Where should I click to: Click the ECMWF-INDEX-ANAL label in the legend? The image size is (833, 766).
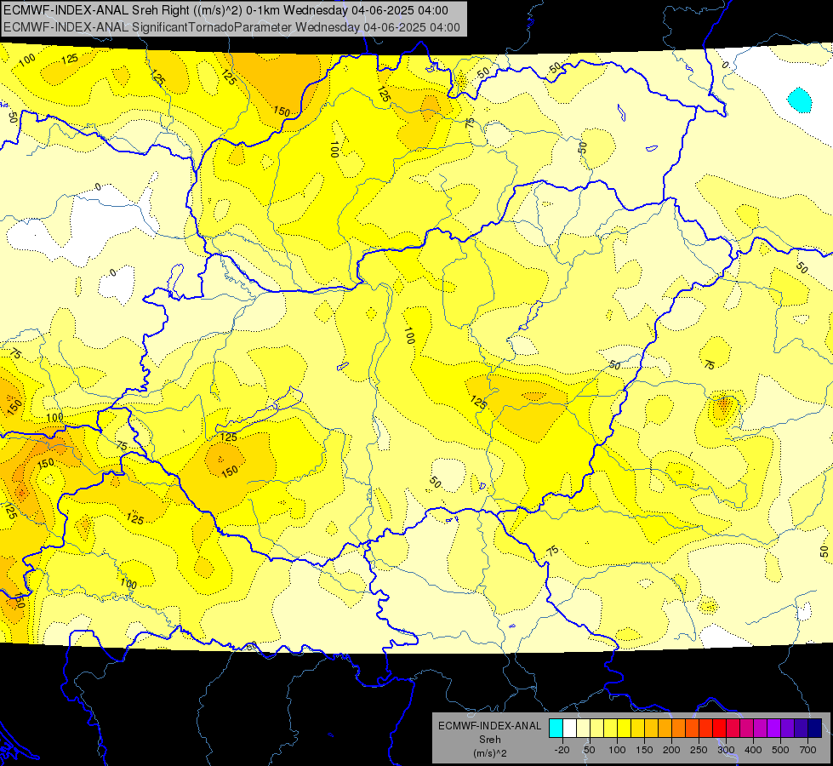click(x=490, y=726)
